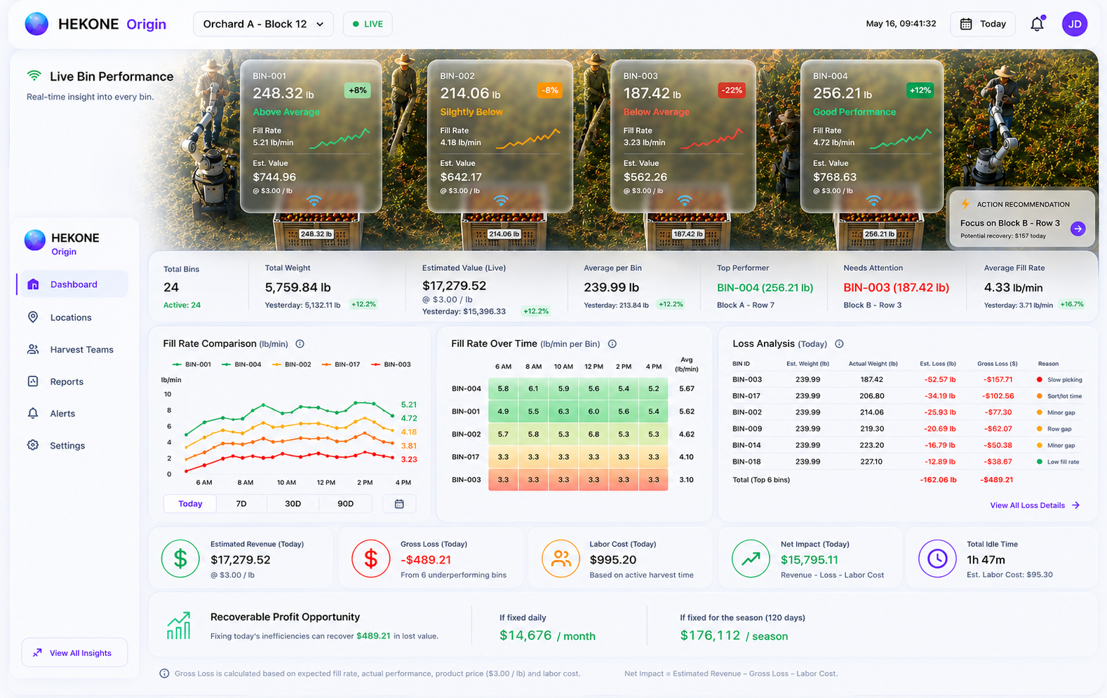Toggle BIN-004 series in chart legend
This screenshot has height=698, width=1107.
(241, 364)
